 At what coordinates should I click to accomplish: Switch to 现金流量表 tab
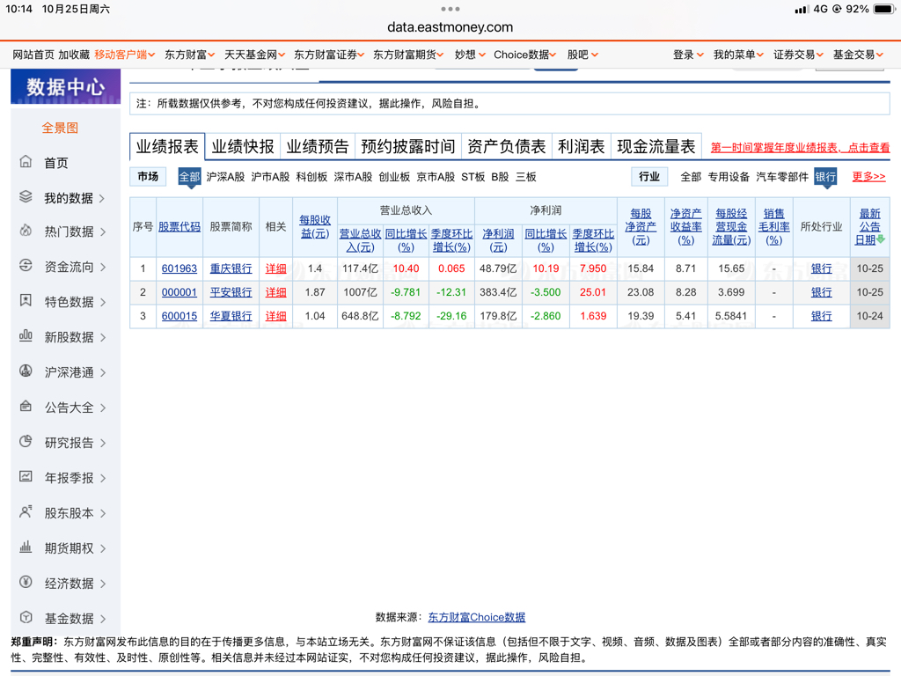tap(656, 147)
